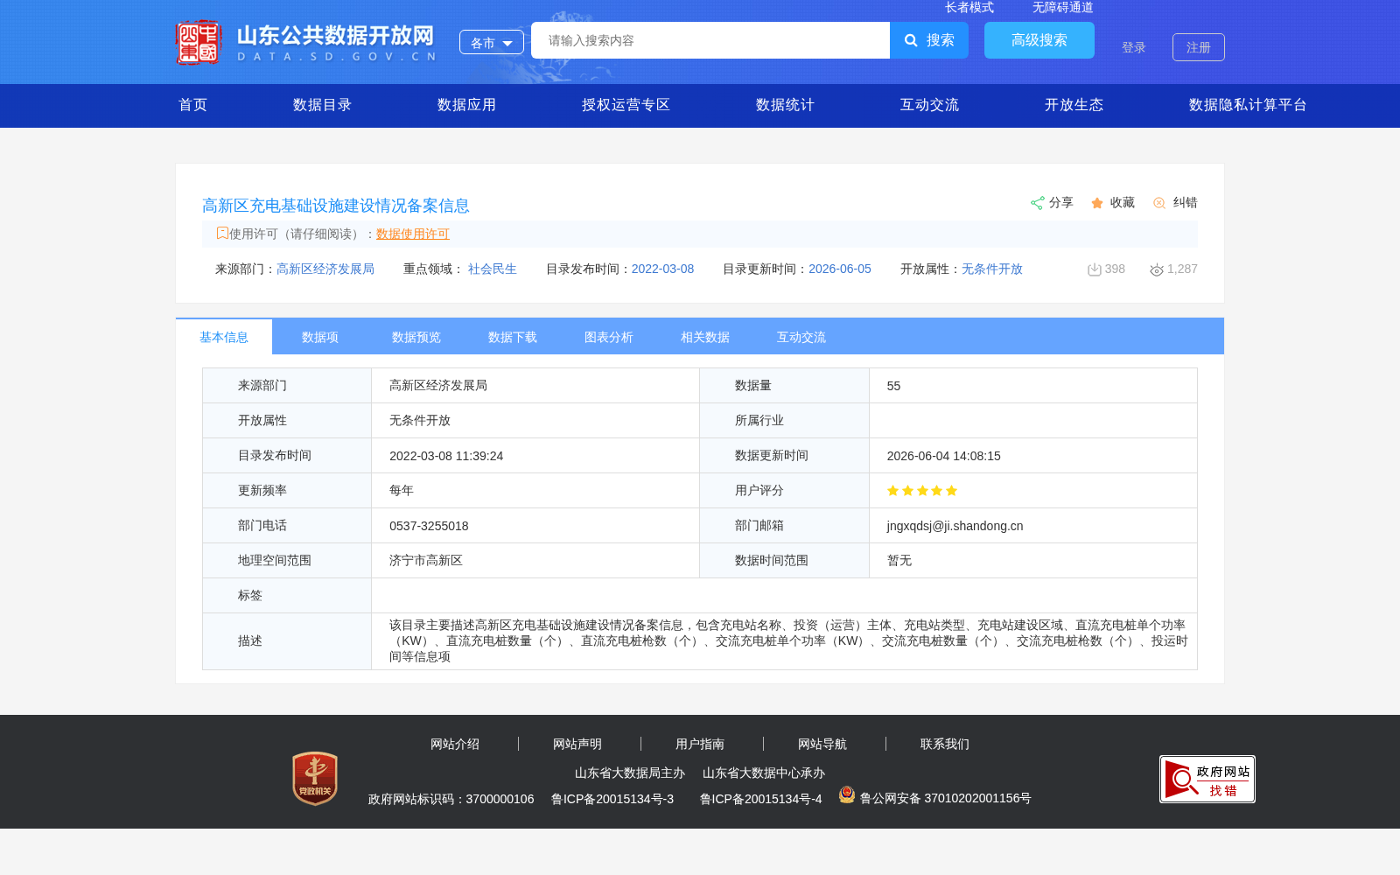The height and width of the screenshot is (875, 1400).
Task: Switch to the 数据项 tab
Action: (x=320, y=337)
